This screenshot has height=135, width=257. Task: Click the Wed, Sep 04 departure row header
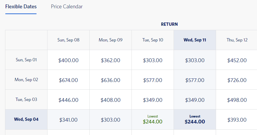tap(26, 120)
